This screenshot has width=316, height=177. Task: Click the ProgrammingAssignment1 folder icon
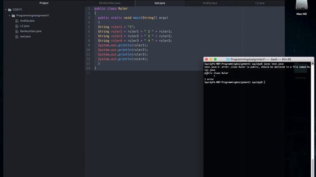point(13,16)
